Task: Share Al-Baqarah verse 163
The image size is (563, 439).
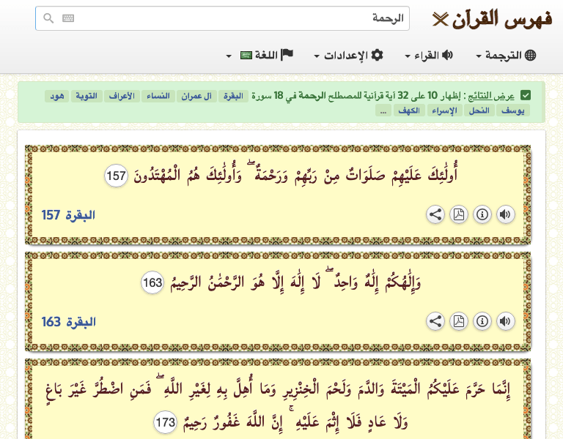Action: [435, 321]
